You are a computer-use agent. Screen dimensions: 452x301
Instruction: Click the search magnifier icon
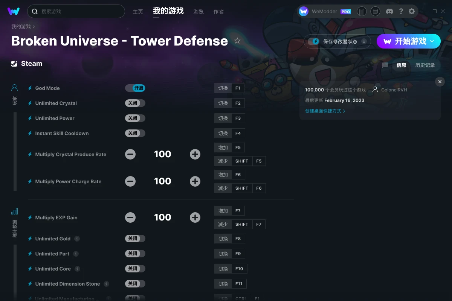(x=35, y=11)
